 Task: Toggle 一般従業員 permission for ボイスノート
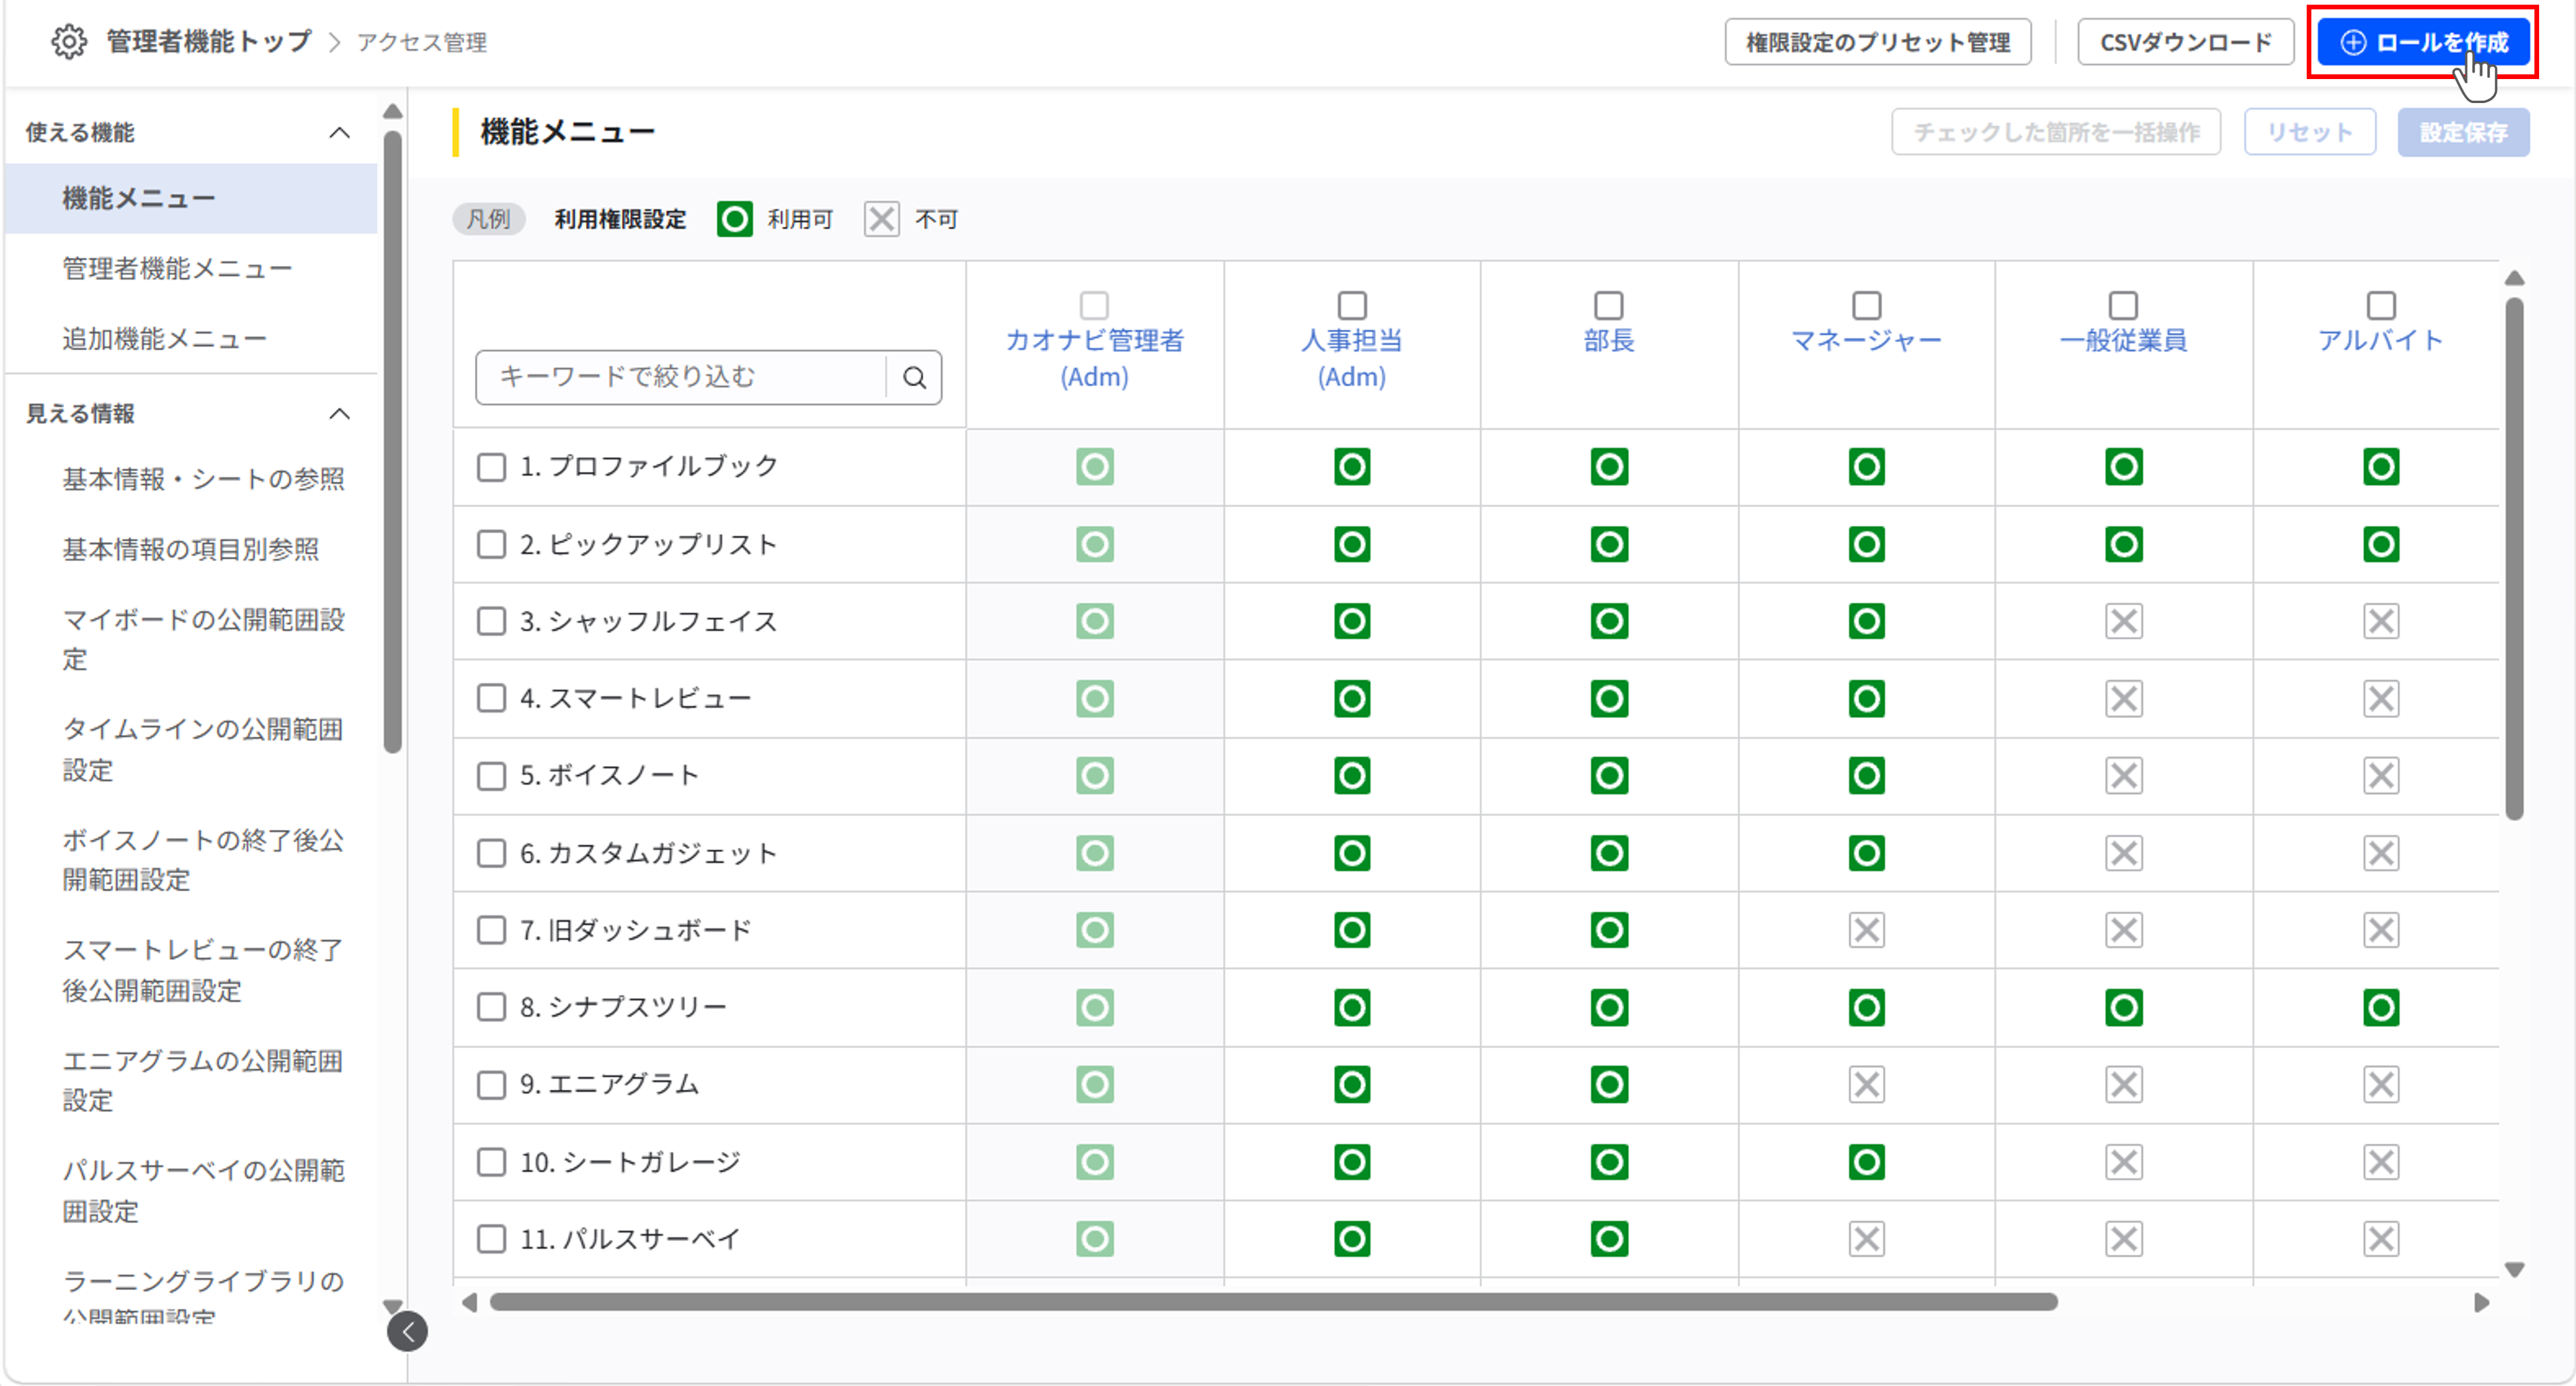point(2124,775)
